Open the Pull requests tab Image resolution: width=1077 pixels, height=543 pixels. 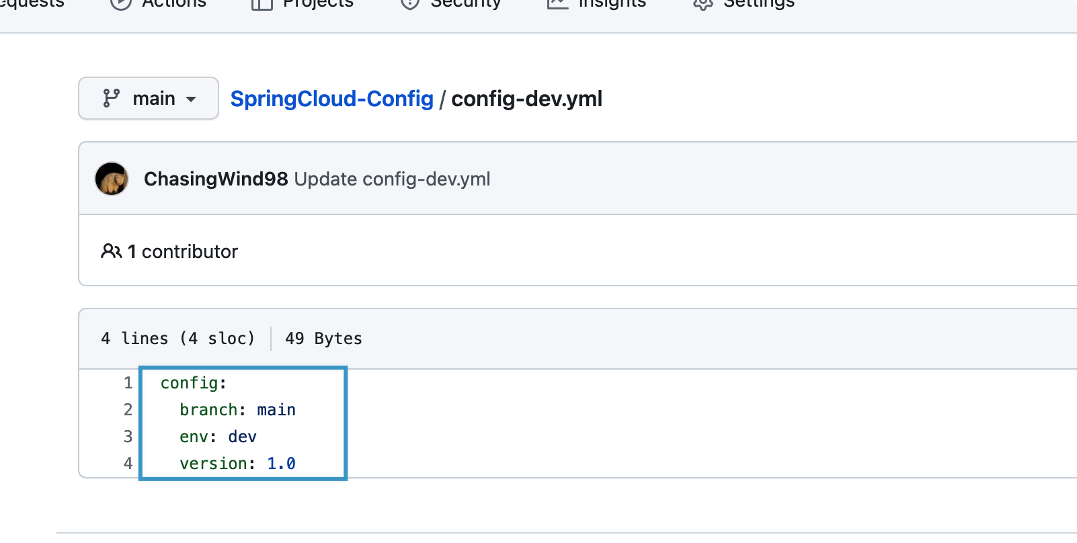(x=32, y=3)
